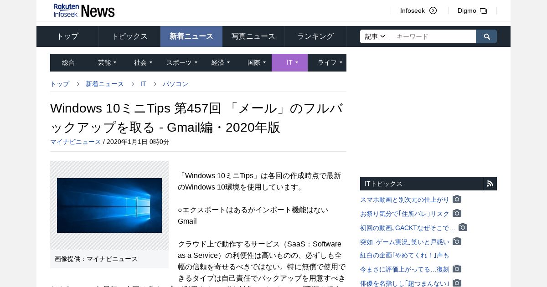Click the 新着ニュース breadcrumb link
The height and width of the screenshot is (287, 547).
point(105,84)
